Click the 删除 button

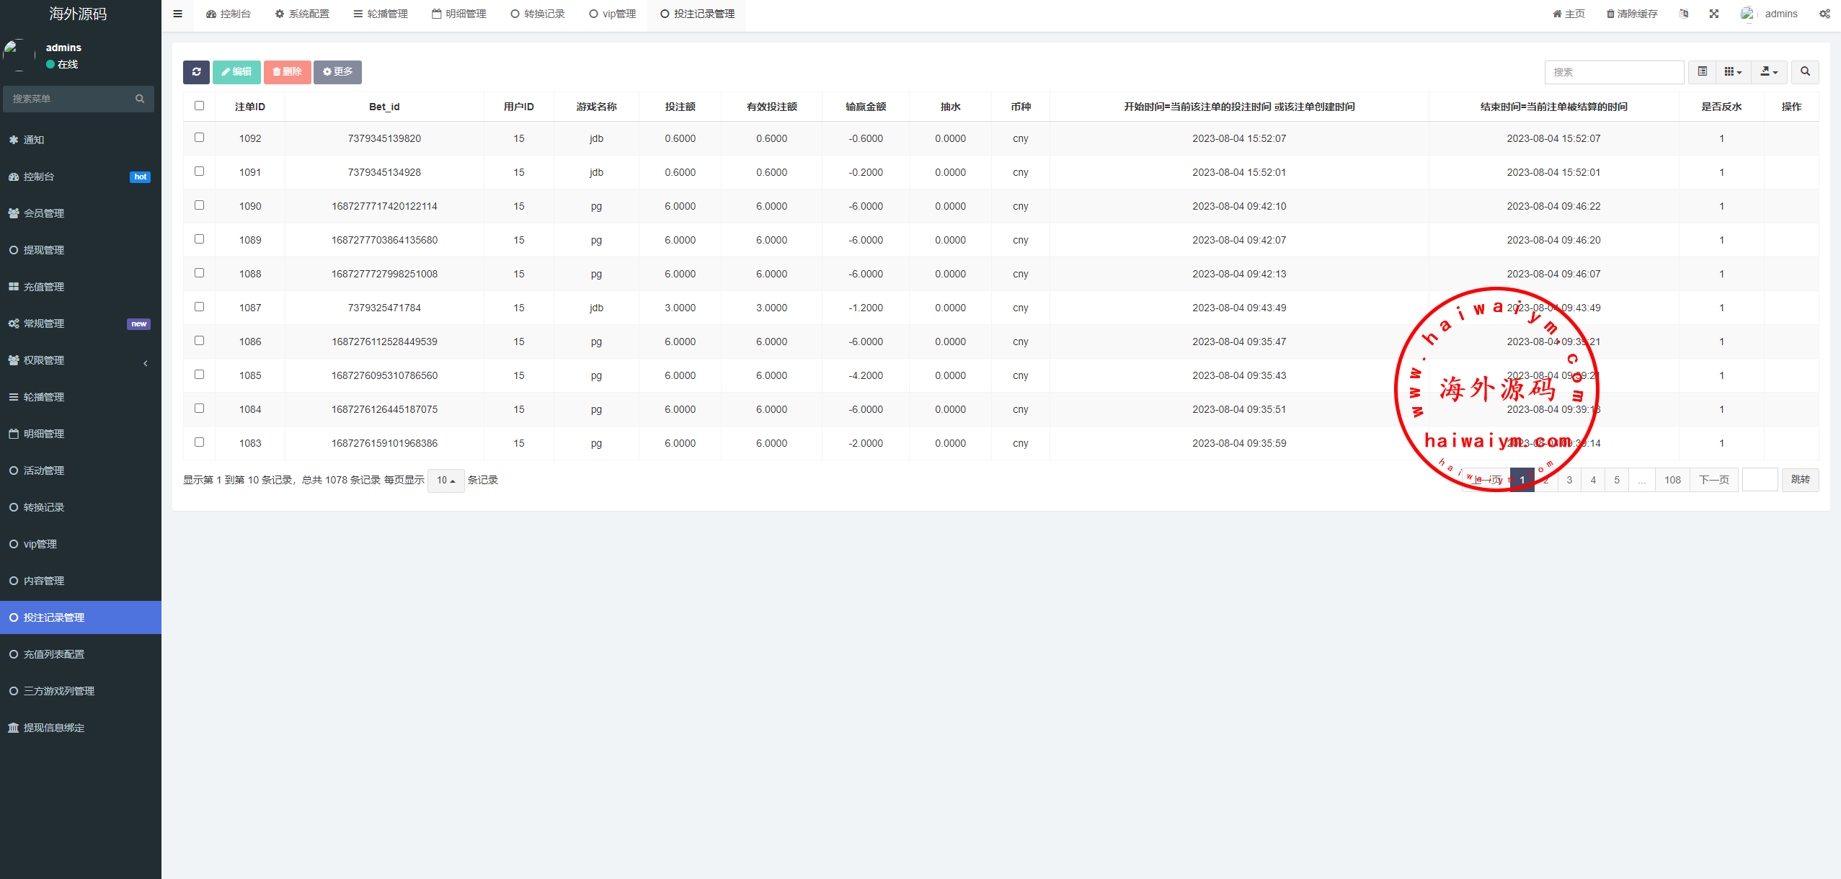(x=287, y=72)
